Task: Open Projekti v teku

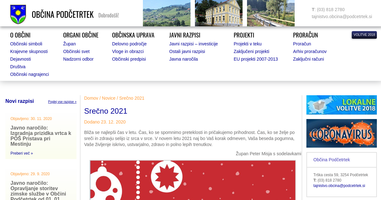Action: tap(248, 44)
